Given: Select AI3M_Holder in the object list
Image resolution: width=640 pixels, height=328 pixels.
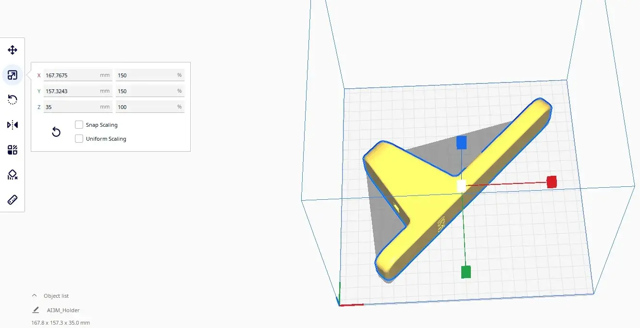Looking at the screenshot, I should (63, 310).
